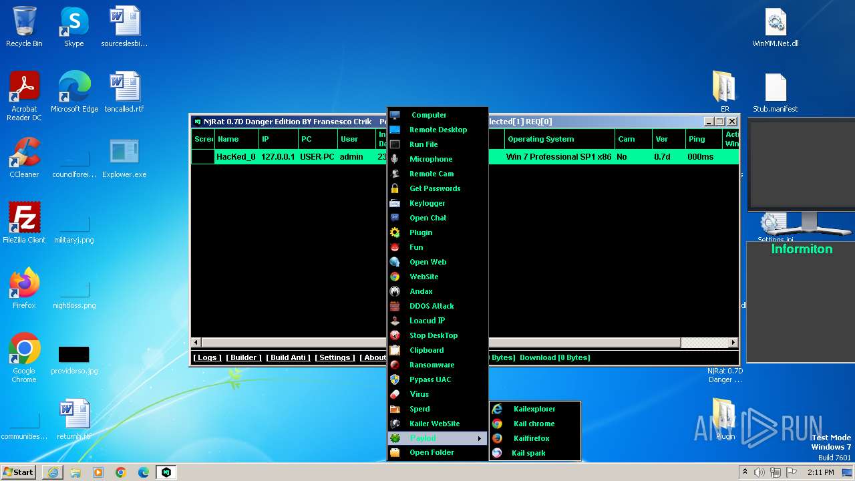Select the Kail spark submenu icon
Screen dimensions: 855x481
coord(497,453)
